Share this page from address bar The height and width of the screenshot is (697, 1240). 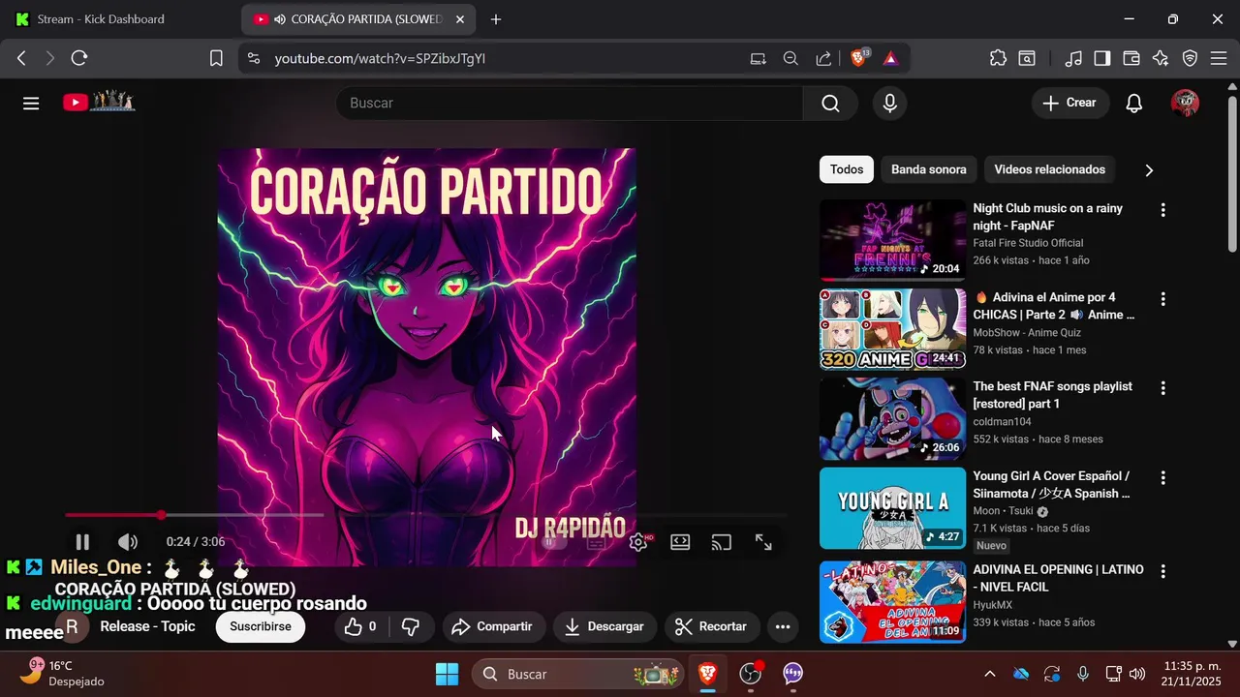tap(823, 58)
